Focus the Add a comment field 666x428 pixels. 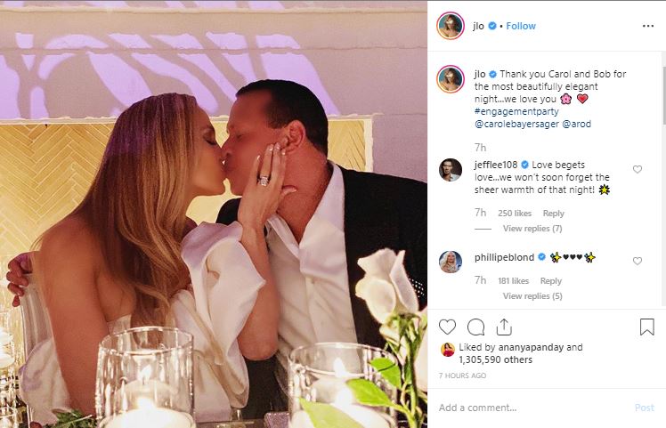(x=531, y=408)
